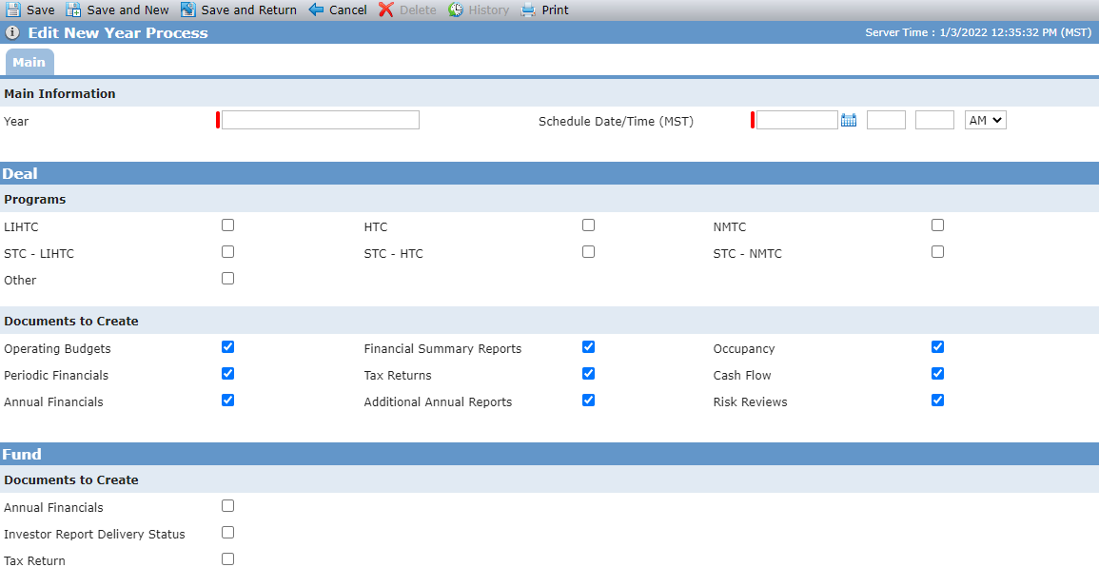1099x587 pixels.
Task: Check the Fund Tax Return checkbox
Action: click(x=227, y=559)
